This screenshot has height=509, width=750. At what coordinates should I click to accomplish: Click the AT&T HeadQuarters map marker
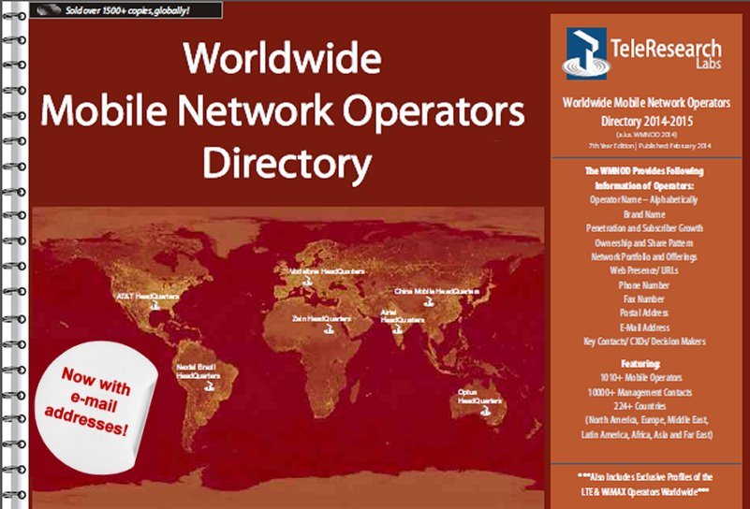click(154, 306)
